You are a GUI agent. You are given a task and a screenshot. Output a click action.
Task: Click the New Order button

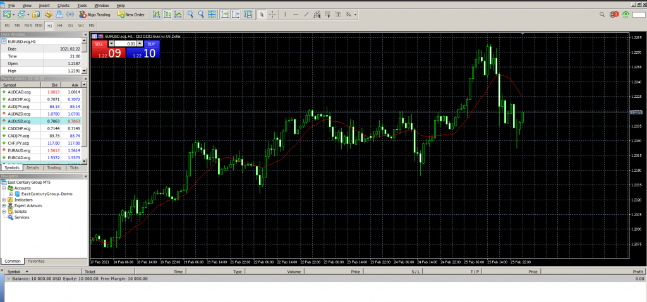(x=131, y=15)
